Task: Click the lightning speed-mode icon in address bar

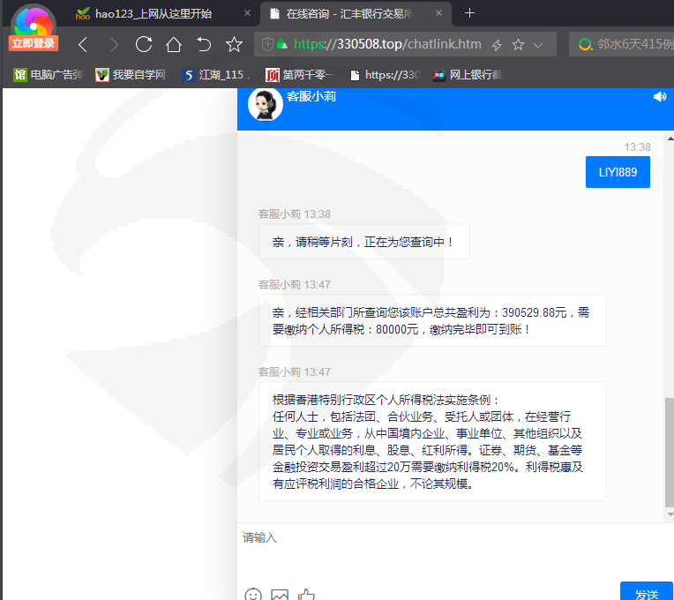Action: pos(497,45)
